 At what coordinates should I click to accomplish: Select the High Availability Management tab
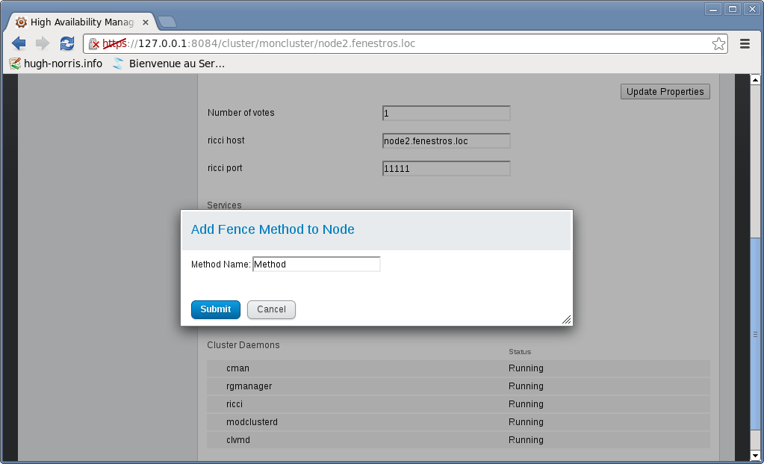tap(78, 22)
